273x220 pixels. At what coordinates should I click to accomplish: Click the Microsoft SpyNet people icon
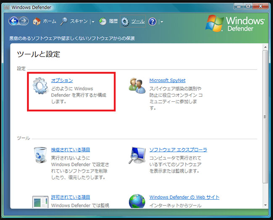point(137,85)
